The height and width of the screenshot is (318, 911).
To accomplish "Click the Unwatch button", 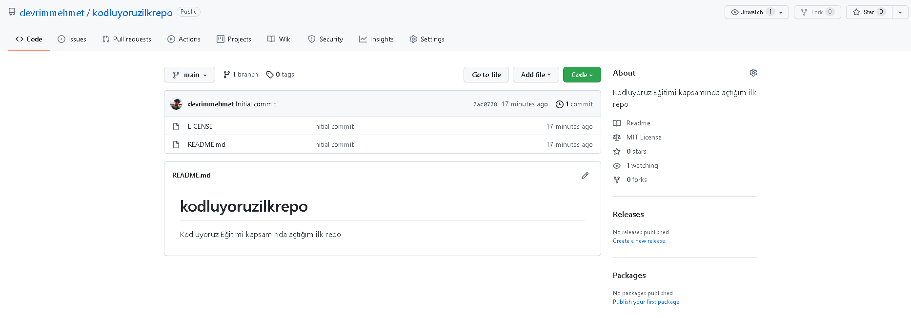I will pos(757,12).
